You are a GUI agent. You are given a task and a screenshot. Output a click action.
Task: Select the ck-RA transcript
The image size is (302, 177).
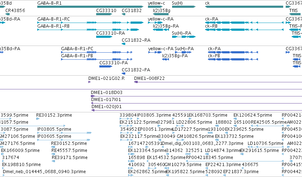pos(244,23)
